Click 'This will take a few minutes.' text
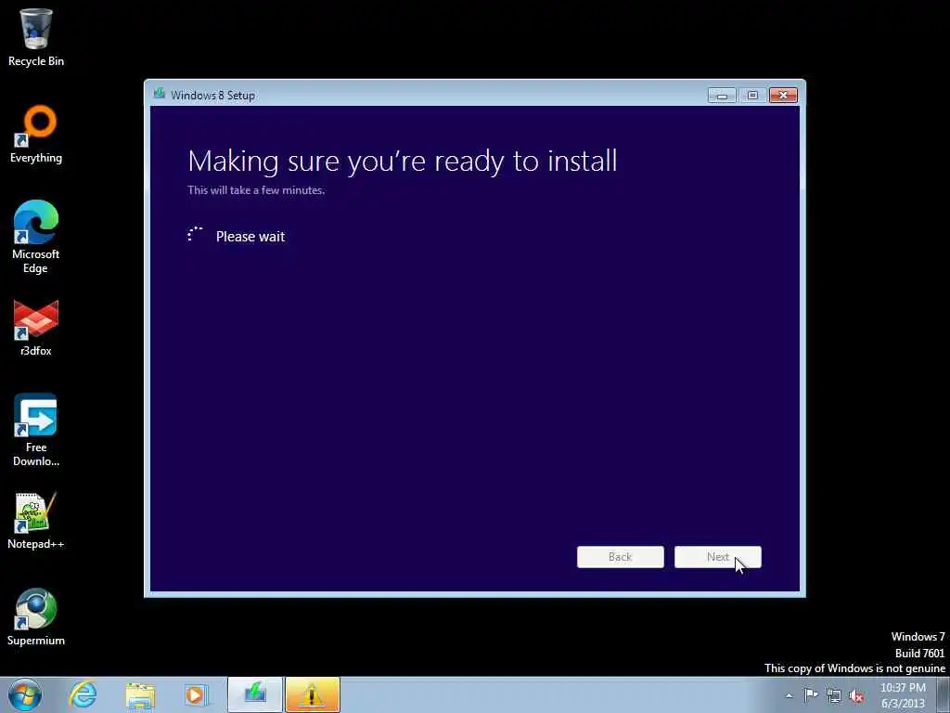Viewport: 950px width, 713px height. 256,189
